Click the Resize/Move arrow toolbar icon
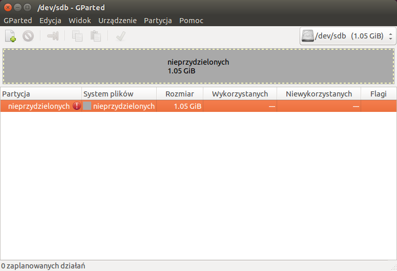This screenshot has width=397, height=271. tap(53, 36)
